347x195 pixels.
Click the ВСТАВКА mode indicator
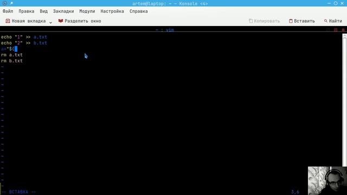click(x=18, y=192)
